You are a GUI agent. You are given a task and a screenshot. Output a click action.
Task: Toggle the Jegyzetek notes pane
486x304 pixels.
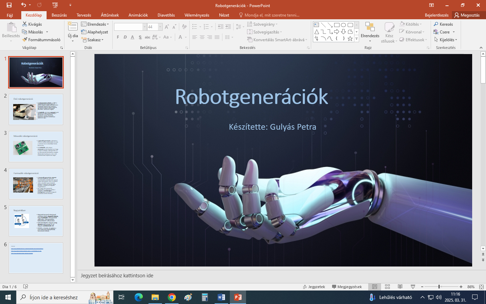(314, 287)
